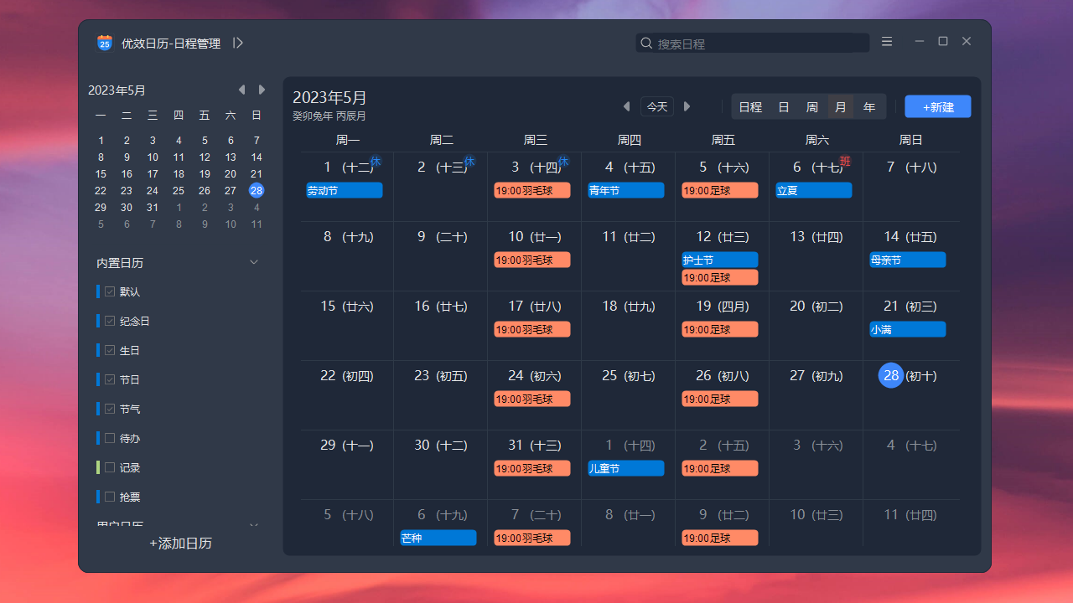
Task: Click the +新建 button
Action: pyautogui.click(x=938, y=106)
